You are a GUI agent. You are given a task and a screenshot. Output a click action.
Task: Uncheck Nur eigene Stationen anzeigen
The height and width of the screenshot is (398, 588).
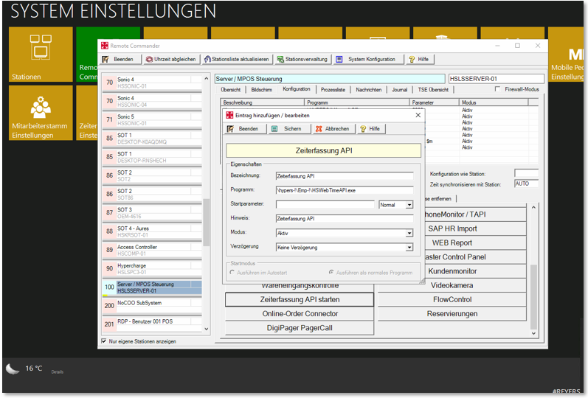pos(103,341)
